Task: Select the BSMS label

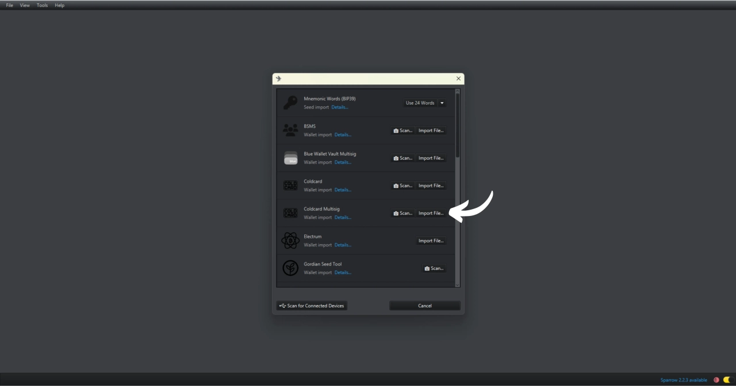Action: pos(309,126)
